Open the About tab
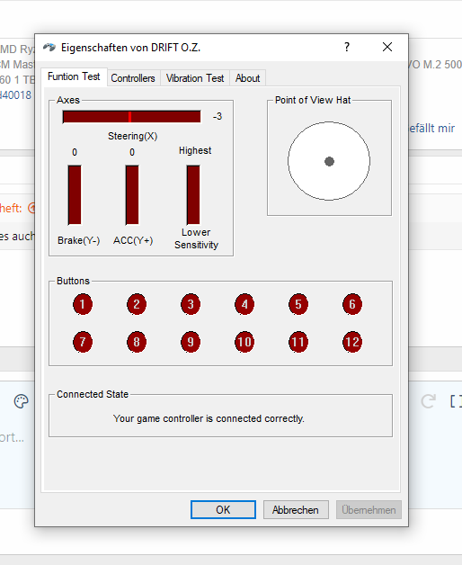The height and width of the screenshot is (565, 462). 247,78
